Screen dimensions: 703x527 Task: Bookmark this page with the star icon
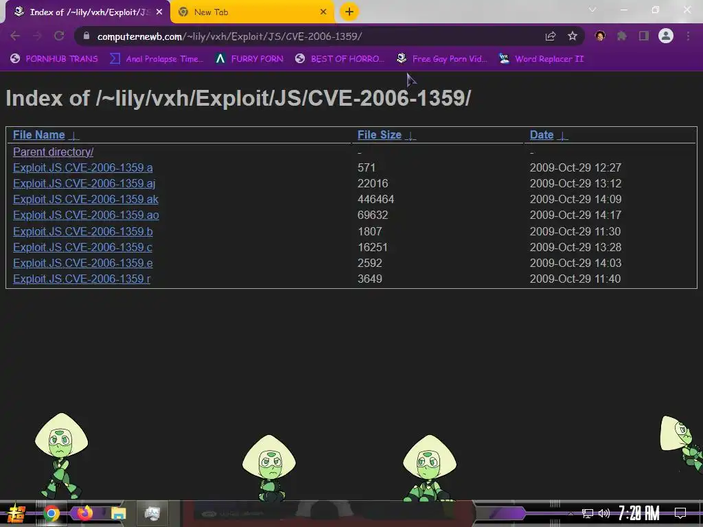573,36
